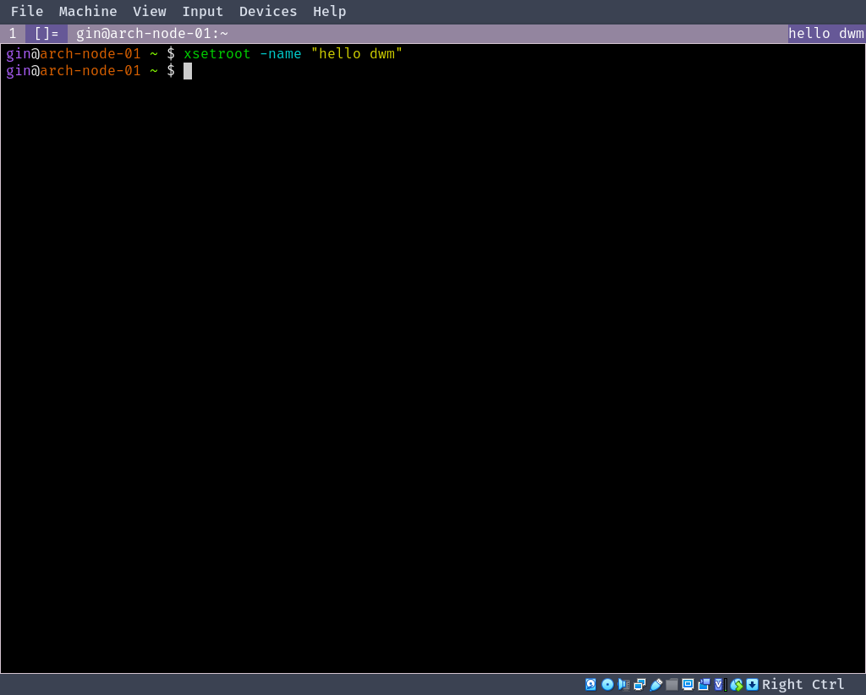Open the Machine menu

point(88,11)
